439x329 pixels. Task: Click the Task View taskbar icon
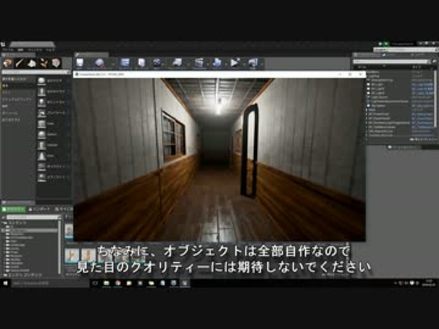(x=95, y=283)
